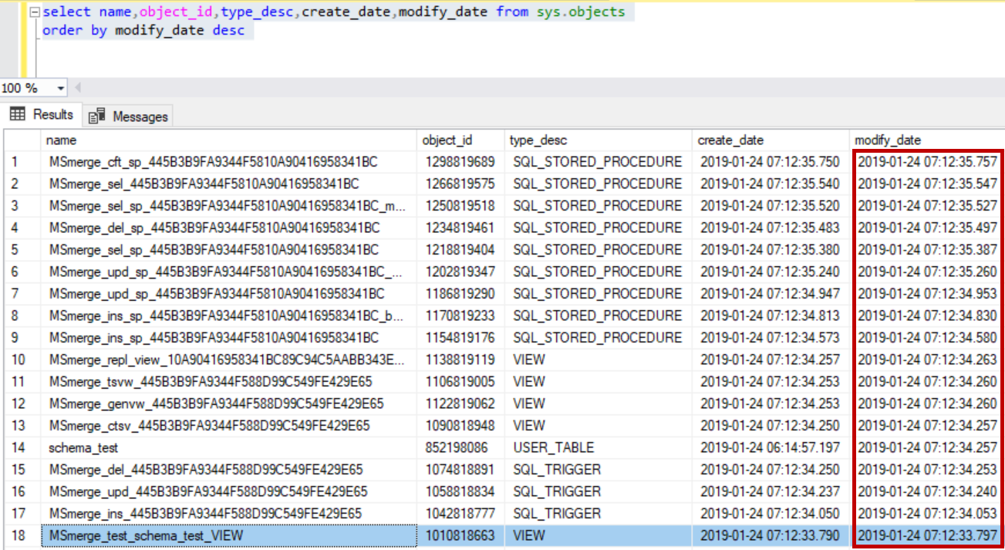1005x550 pixels.
Task: Select modify_date cell 2019-01-24 07:12:35.260
Action: [x=927, y=272]
